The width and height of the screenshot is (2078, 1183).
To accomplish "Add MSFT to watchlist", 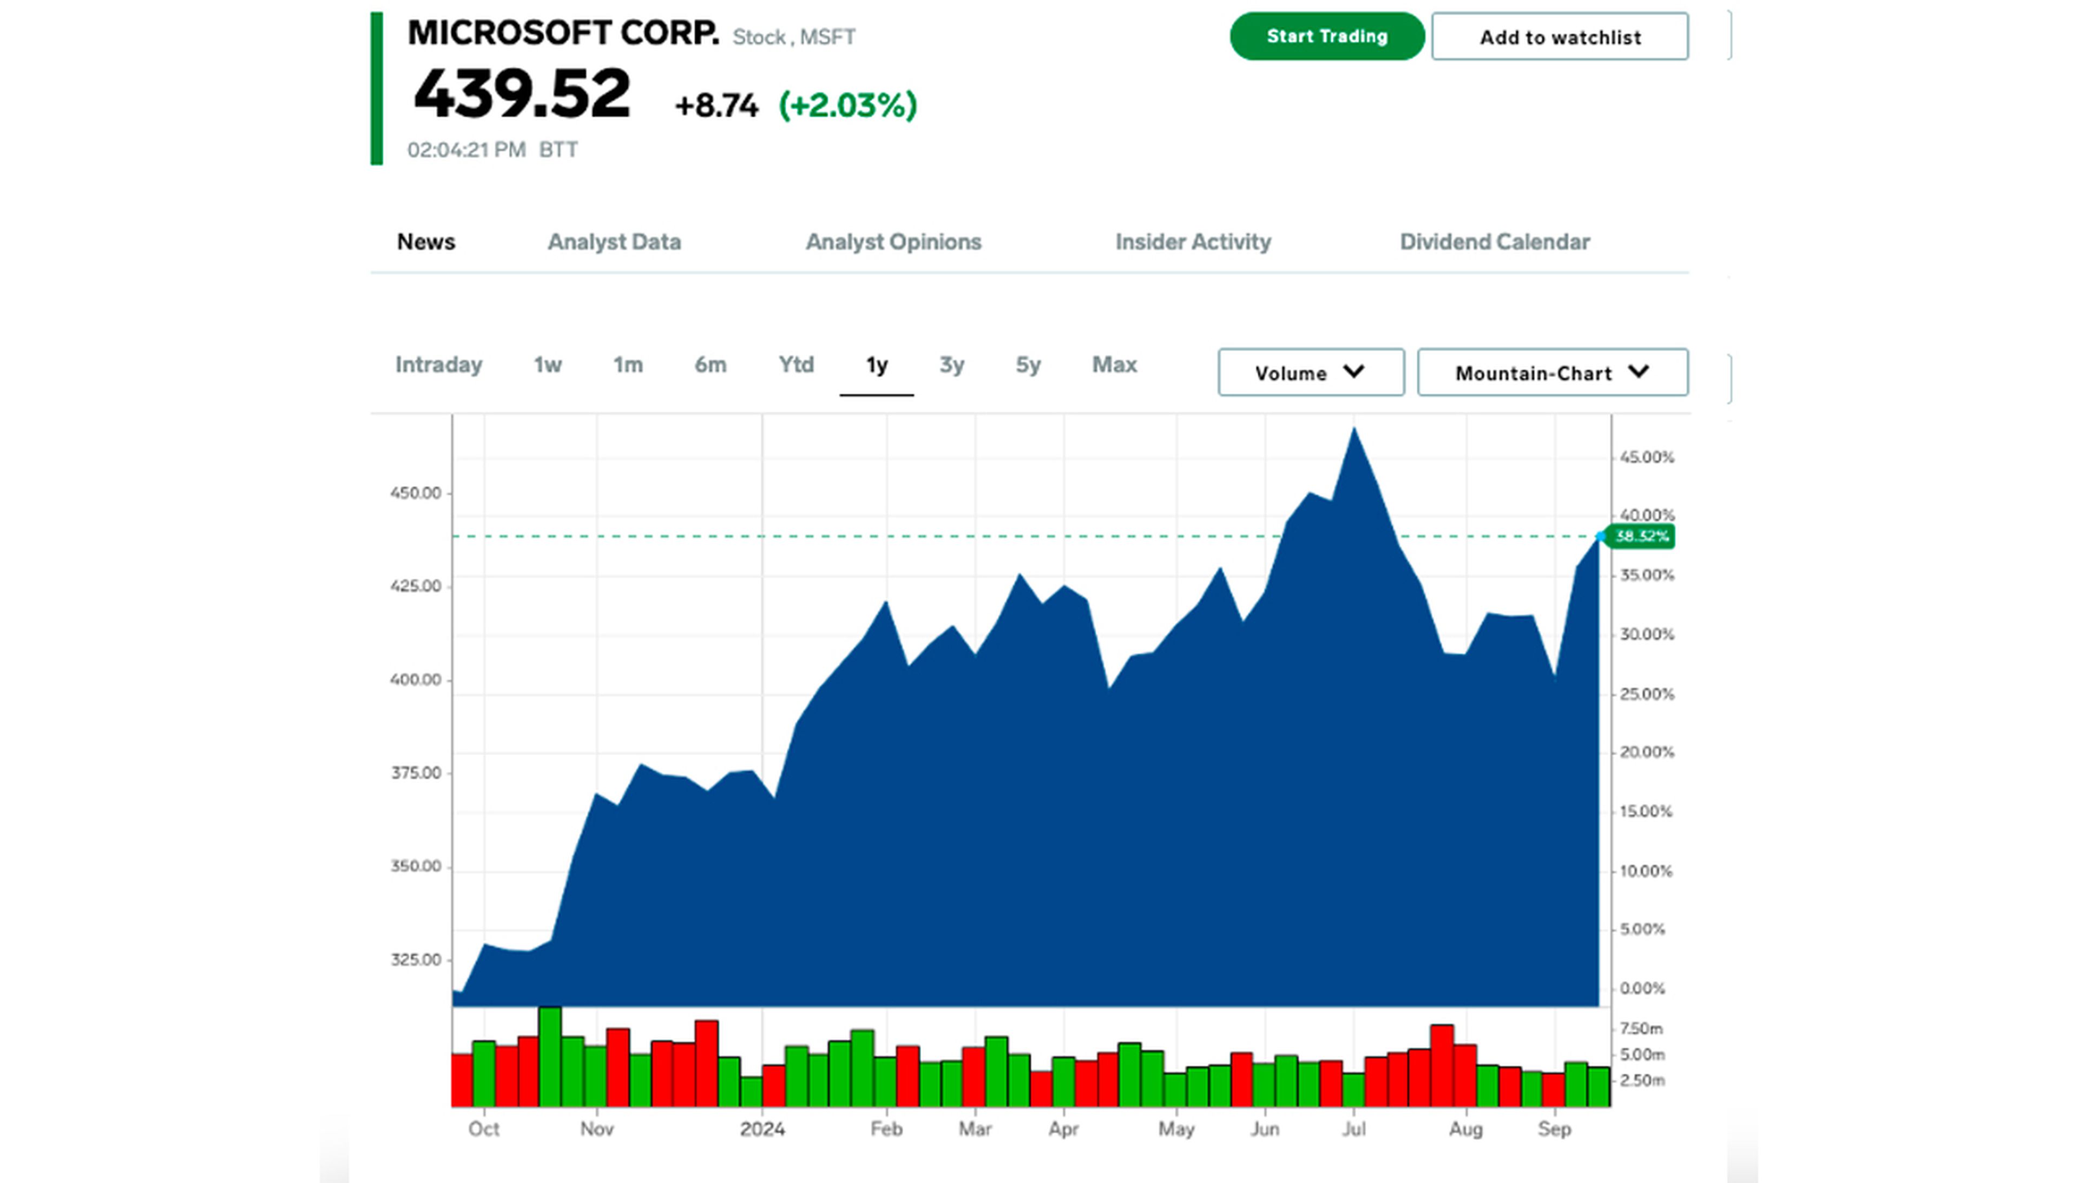I will pyautogui.click(x=1560, y=37).
